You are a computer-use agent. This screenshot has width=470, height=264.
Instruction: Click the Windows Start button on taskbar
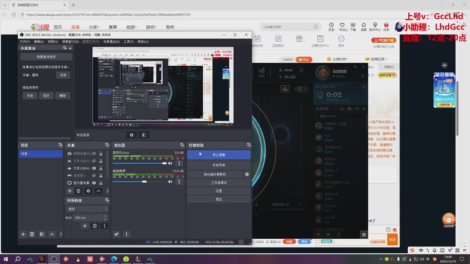click(x=5, y=259)
